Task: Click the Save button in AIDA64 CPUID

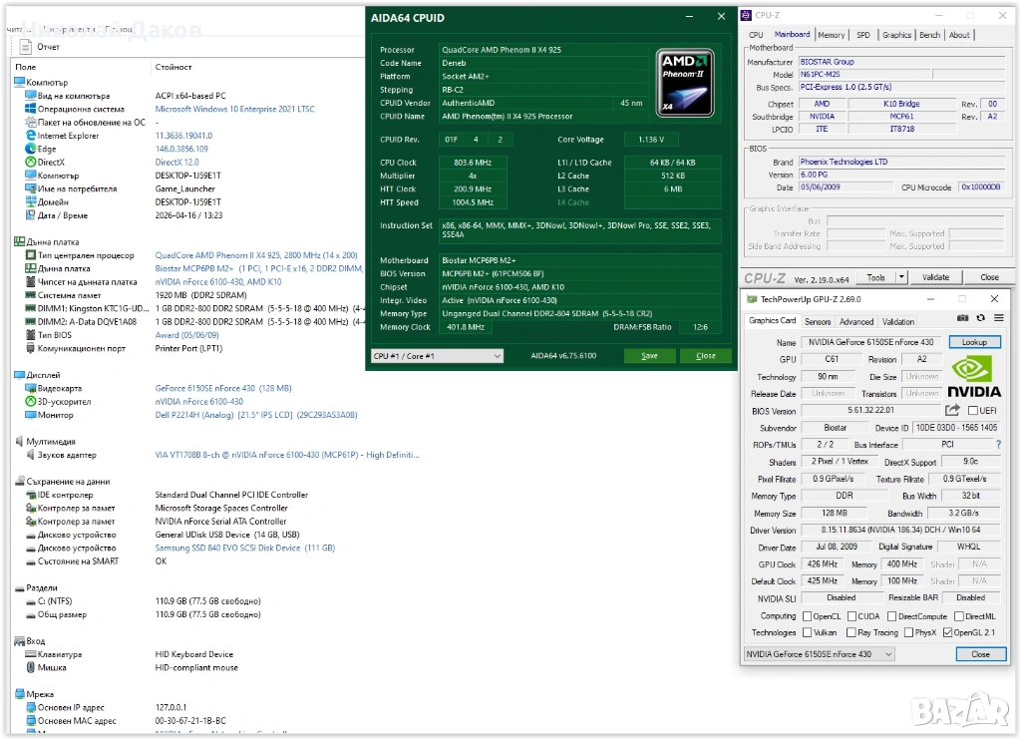Action: coord(649,356)
